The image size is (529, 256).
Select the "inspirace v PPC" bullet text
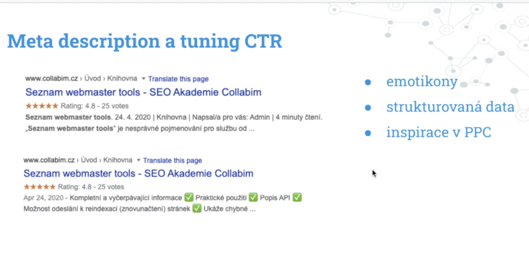(x=439, y=133)
